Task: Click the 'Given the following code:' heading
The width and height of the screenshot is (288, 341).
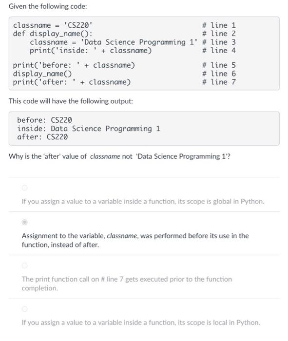Action: pyautogui.click(x=48, y=6)
